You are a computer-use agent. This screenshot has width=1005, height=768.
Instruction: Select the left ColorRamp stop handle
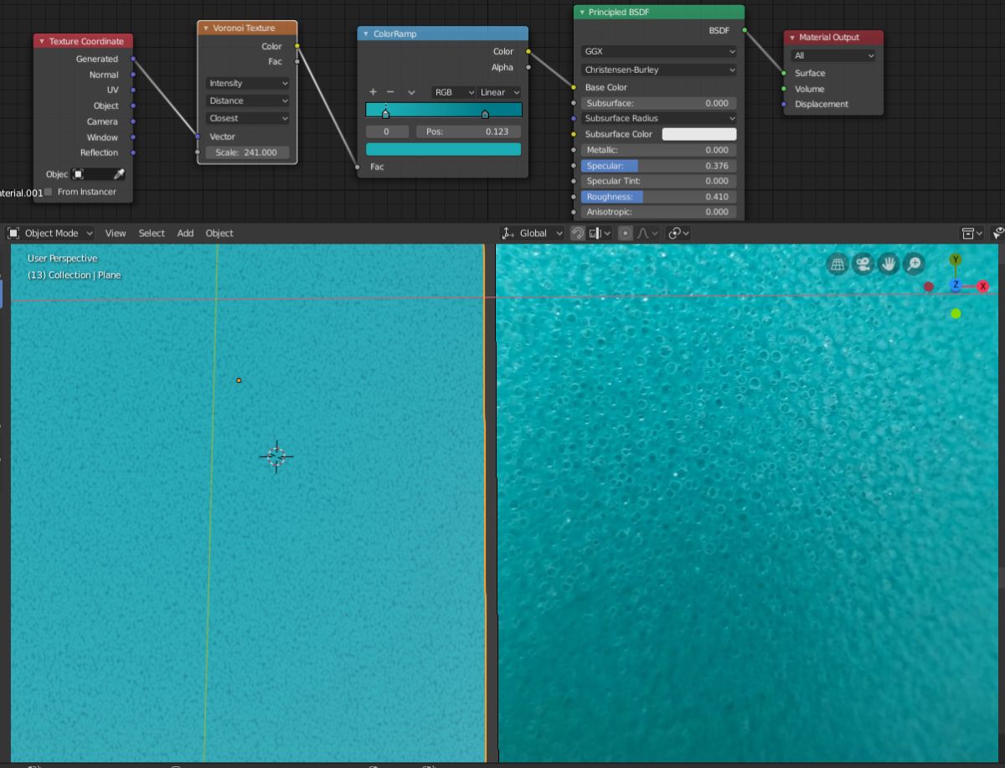(x=385, y=113)
